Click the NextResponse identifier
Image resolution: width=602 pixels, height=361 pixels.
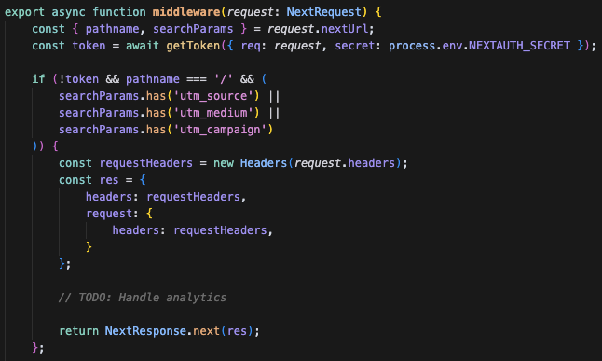point(145,331)
